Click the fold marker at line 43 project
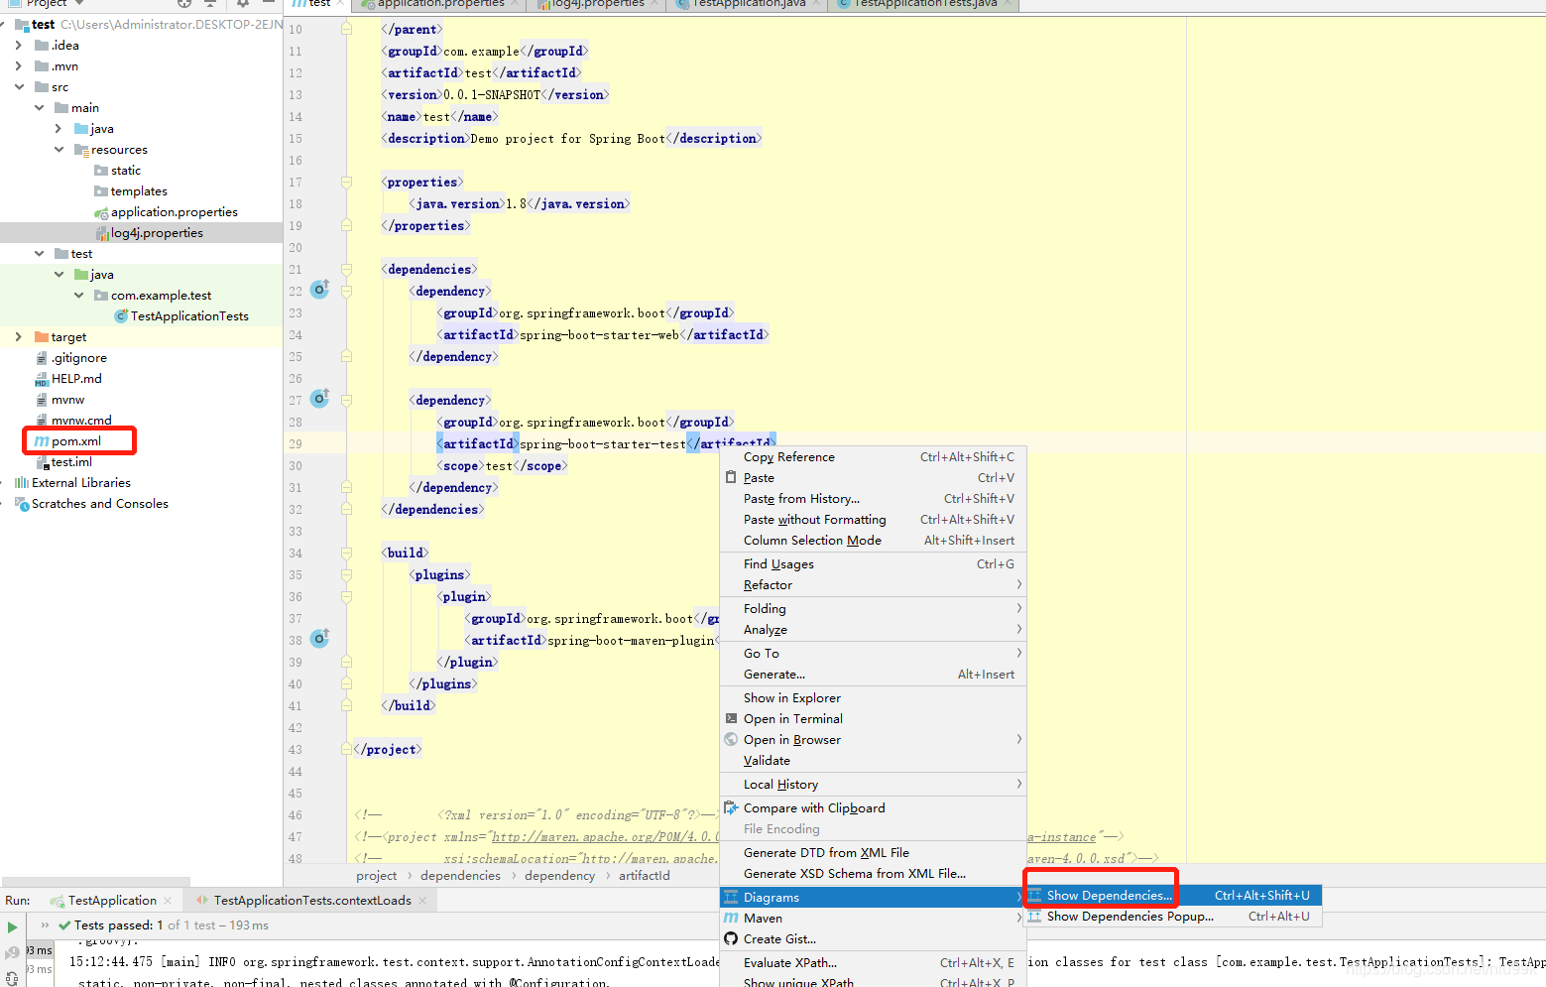Viewport: 1546px width, 987px height. (347, 750)
